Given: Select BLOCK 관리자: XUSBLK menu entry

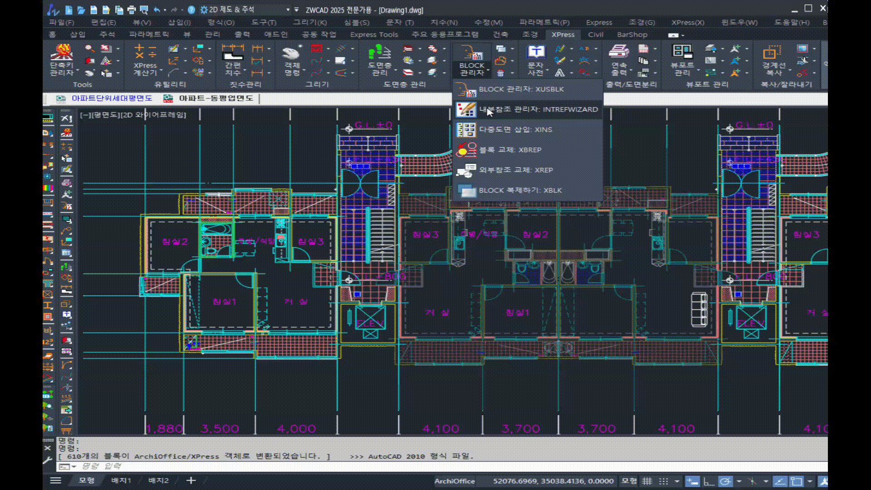Looking at the screenshot, I should (x=521, y=89).
